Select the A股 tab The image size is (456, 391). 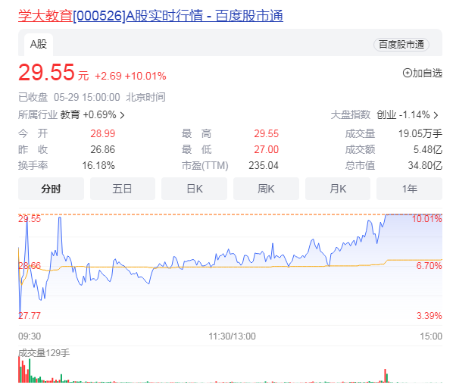(37, 44)
